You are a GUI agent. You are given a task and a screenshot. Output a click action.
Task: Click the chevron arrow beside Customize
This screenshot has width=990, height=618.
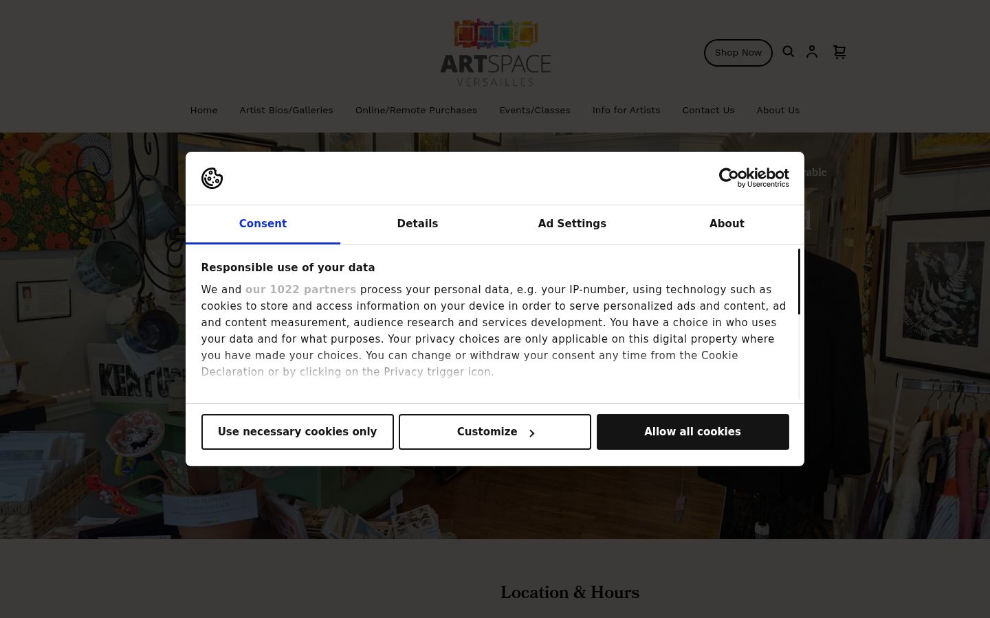coord(531,433)
